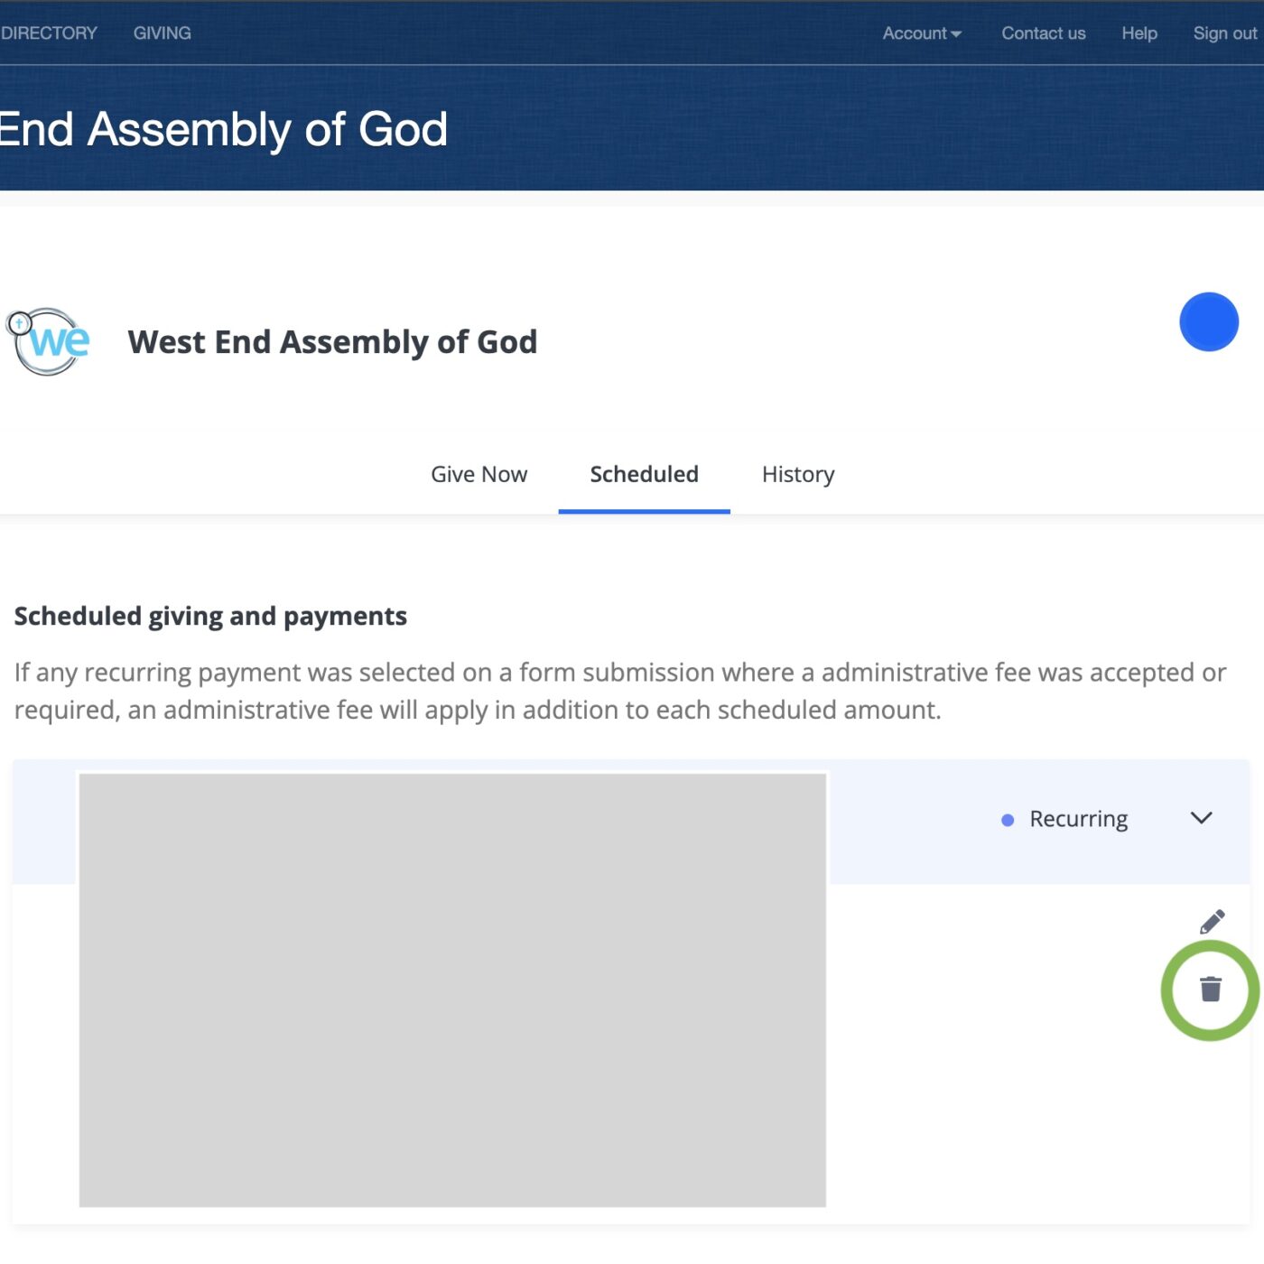Click the Scheduled giving and payments heading

coord(210,616)
